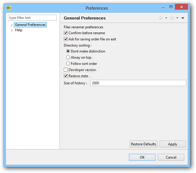196x173 pixels.
Task: Click the Apply button
Action: coord(172,144)
